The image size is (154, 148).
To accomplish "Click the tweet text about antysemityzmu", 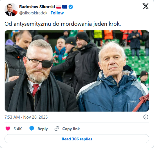I will tap(63, 24).
